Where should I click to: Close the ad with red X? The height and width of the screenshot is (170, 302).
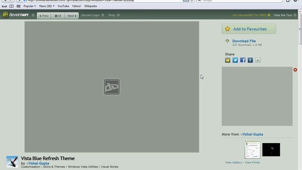click(x=295, y=70)
